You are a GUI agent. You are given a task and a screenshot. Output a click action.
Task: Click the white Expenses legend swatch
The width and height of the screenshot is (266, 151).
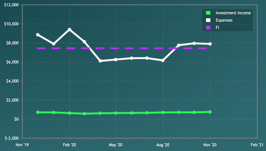coord(208,20)
